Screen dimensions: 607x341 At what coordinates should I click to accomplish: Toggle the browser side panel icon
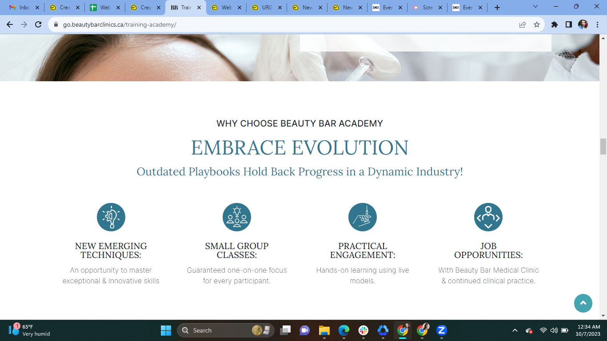(569, 24)
